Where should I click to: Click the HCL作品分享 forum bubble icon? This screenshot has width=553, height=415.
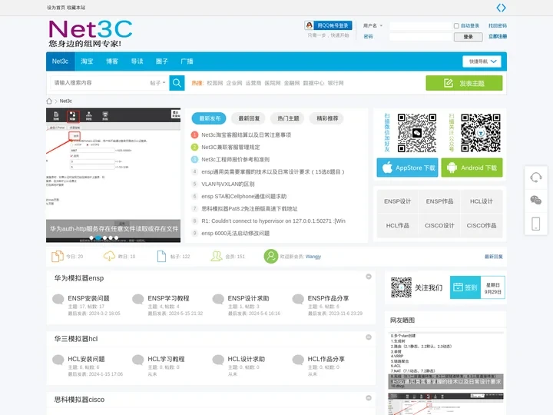[x=298, y=360]
